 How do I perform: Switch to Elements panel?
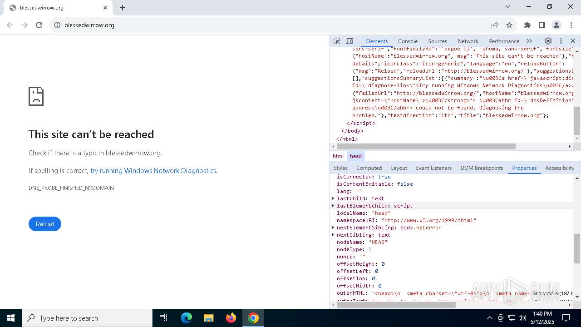click(x=377, y=41)
